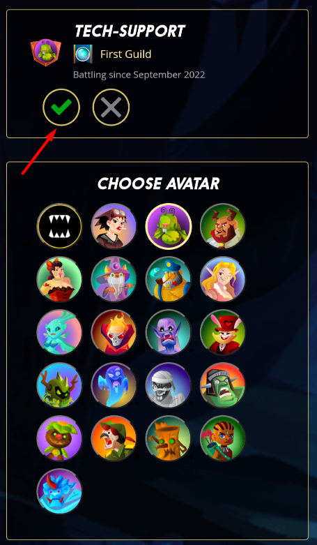Choose the purple-hat wizard avatar
The image size is (317, 545).
[x=114, y=279]
